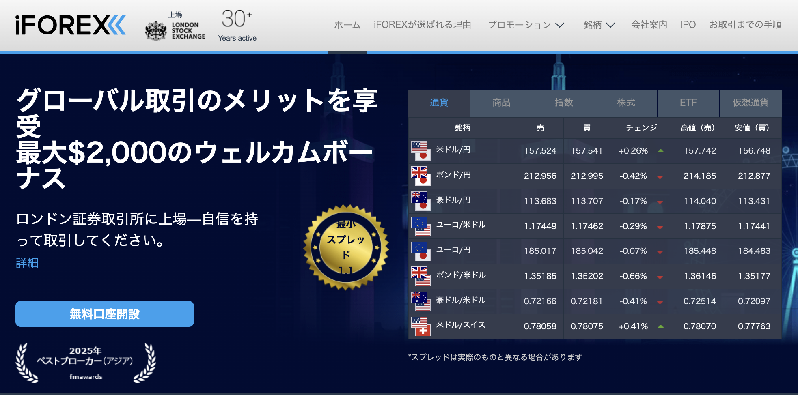Switch to the 商品 tab
The image size is (798, 395).
pos(502,103)
